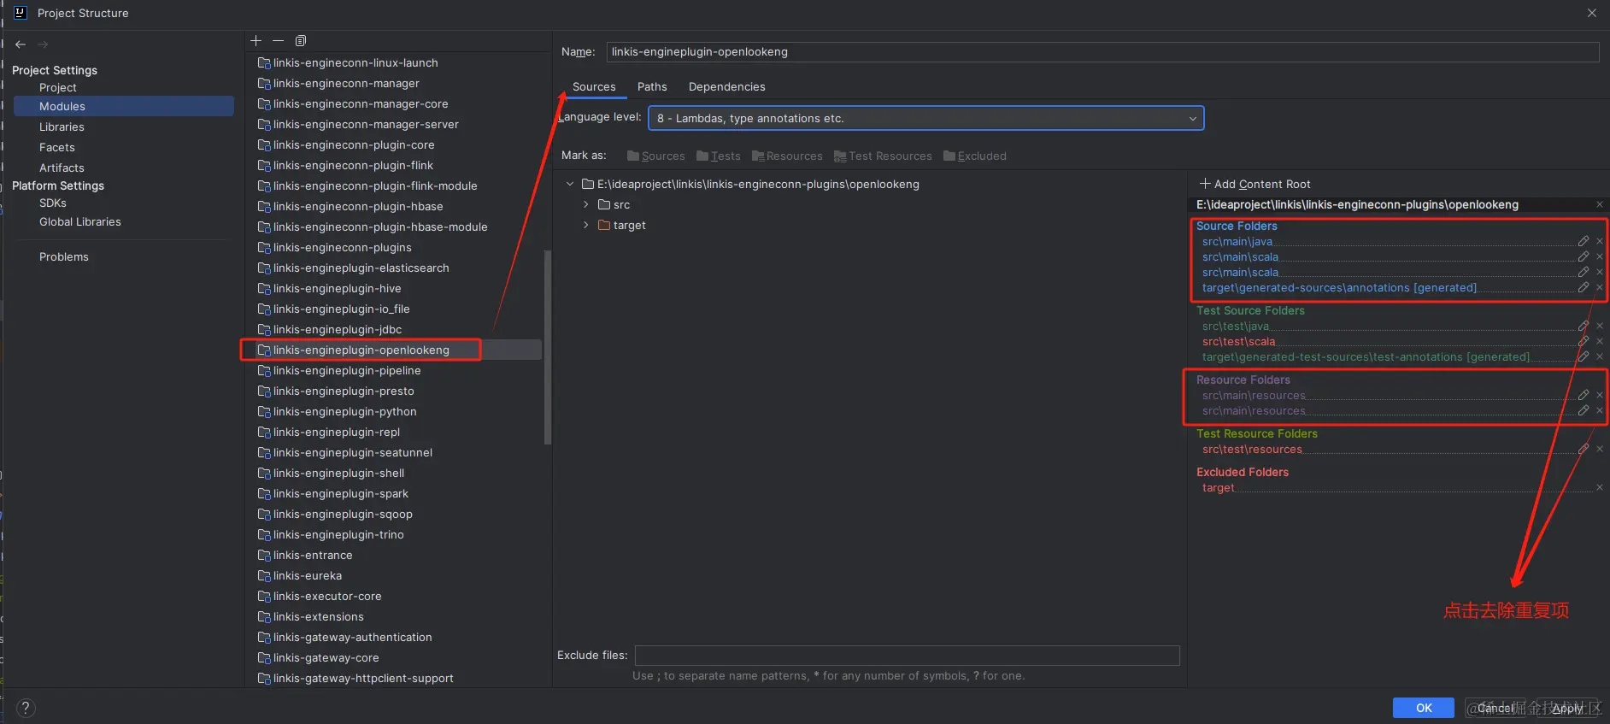
Task: Click the Copy module icon
Action: tap(301, 40)
